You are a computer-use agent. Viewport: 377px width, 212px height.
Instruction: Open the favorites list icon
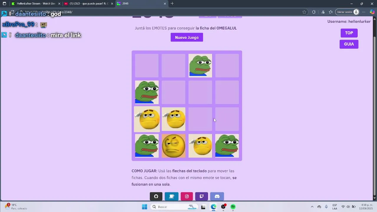tap(331, 12)
